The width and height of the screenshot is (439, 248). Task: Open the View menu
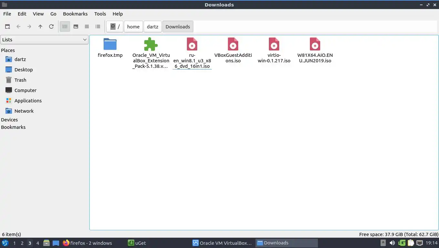coord(38,14)
